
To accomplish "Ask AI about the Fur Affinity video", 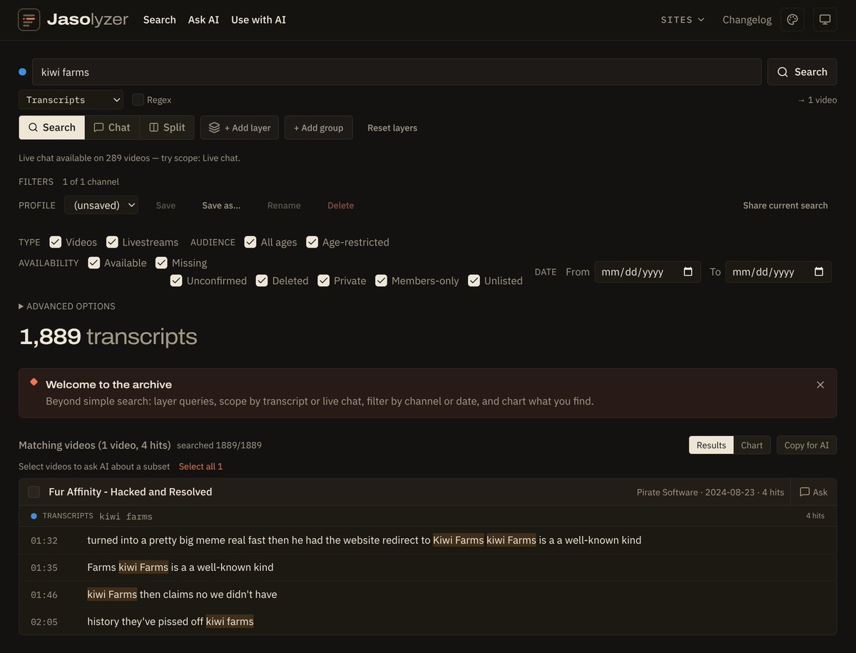I will pos(814,492).
